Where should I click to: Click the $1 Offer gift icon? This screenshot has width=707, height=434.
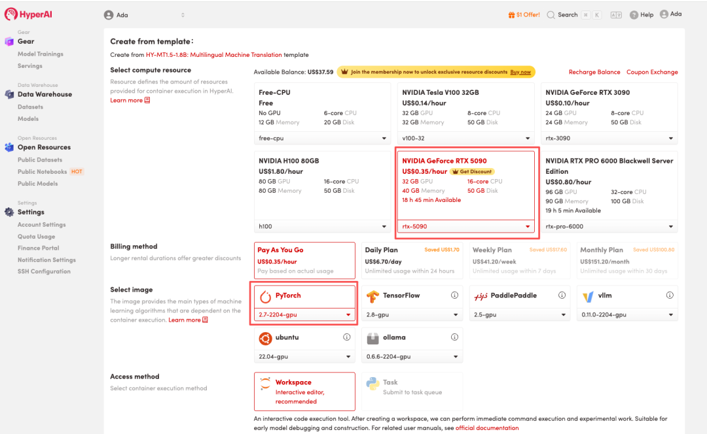[511, 15]
